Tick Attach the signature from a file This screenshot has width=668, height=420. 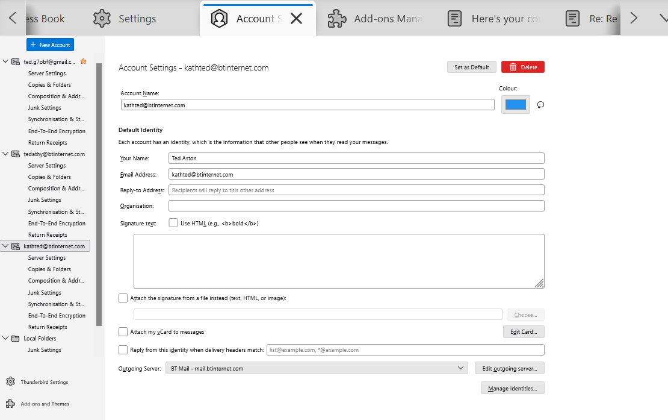[123, 298]
